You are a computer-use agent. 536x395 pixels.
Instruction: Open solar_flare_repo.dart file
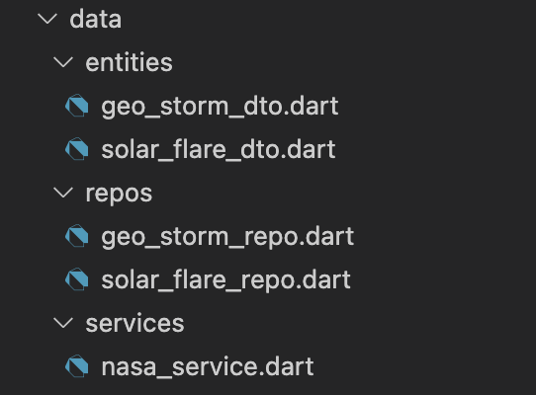[225, 280]
